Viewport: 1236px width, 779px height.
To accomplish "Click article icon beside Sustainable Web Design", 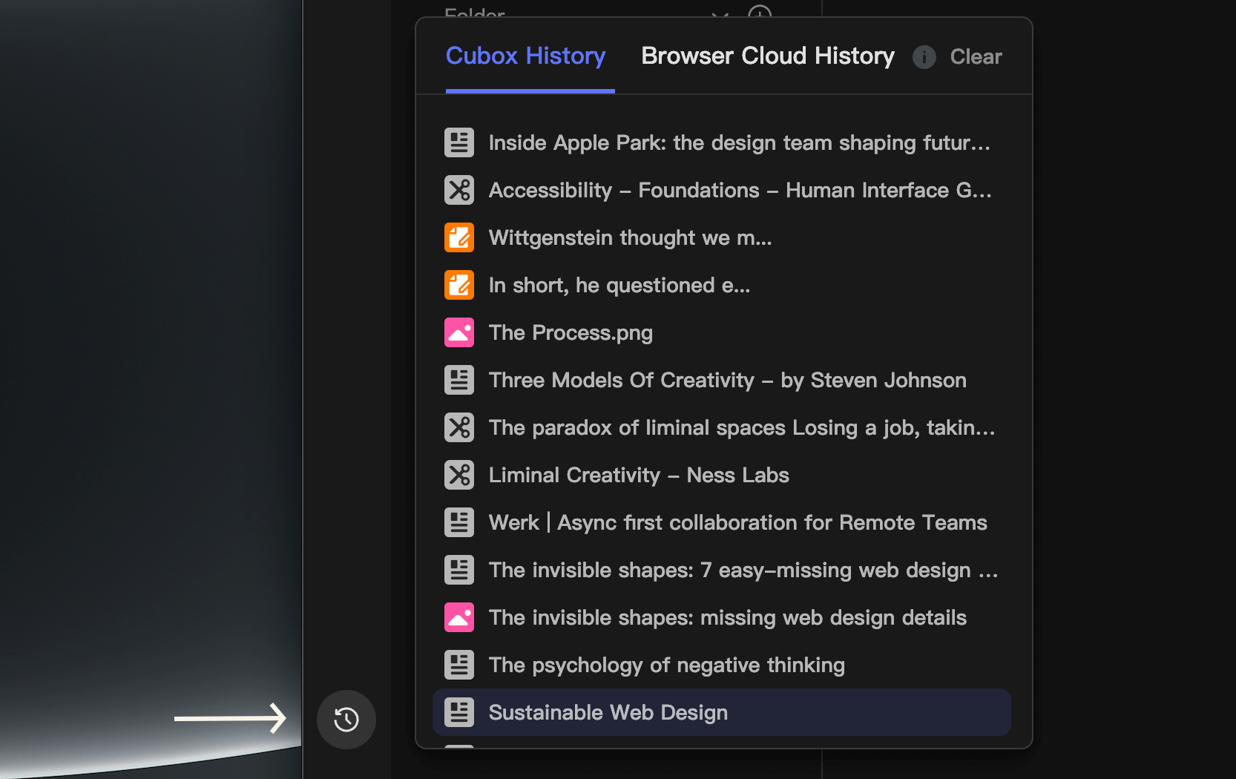I will (x=459, y=712).
